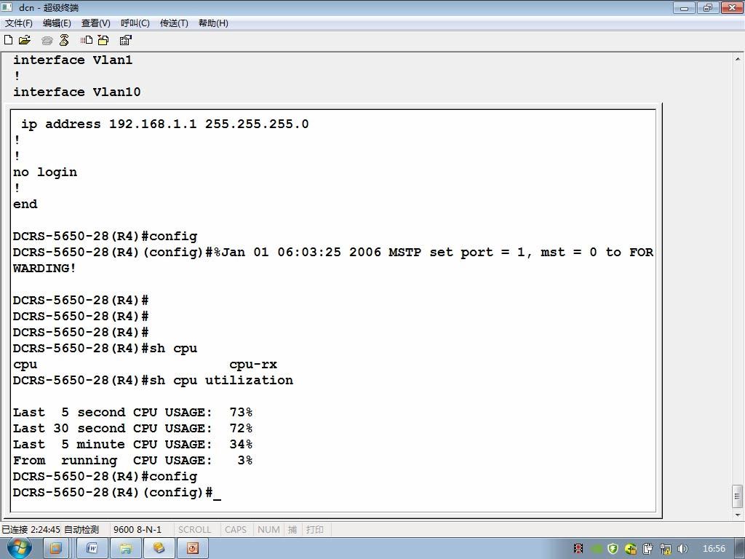Viewport: 745px width, 559px height.
Task: Click the MSTP set port log line
Action: 333,252
